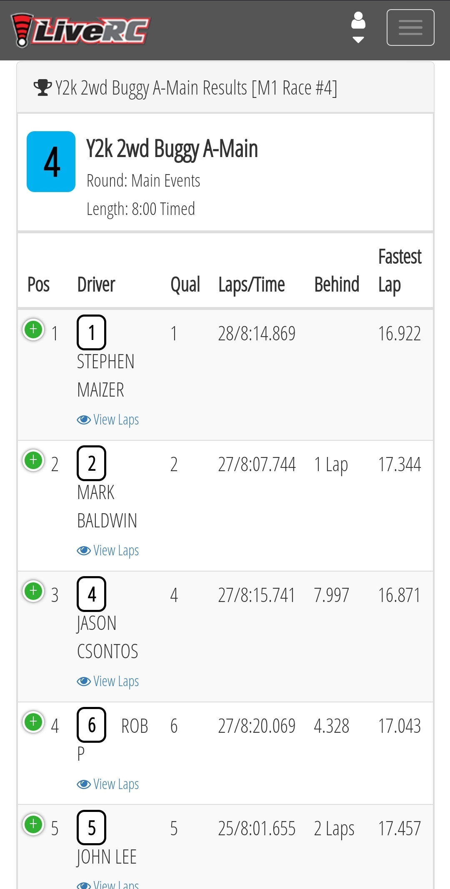The height and width of the screenshot is (889, 450).
Task: Click the blue race number 4 badge
Action: [51, 162]
